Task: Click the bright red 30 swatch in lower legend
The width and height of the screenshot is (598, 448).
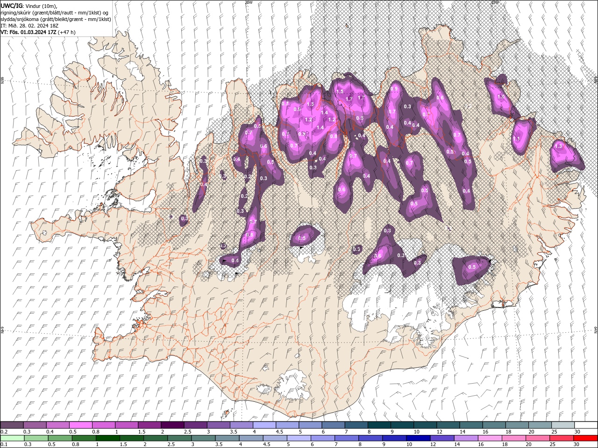Action: (585, 438)
